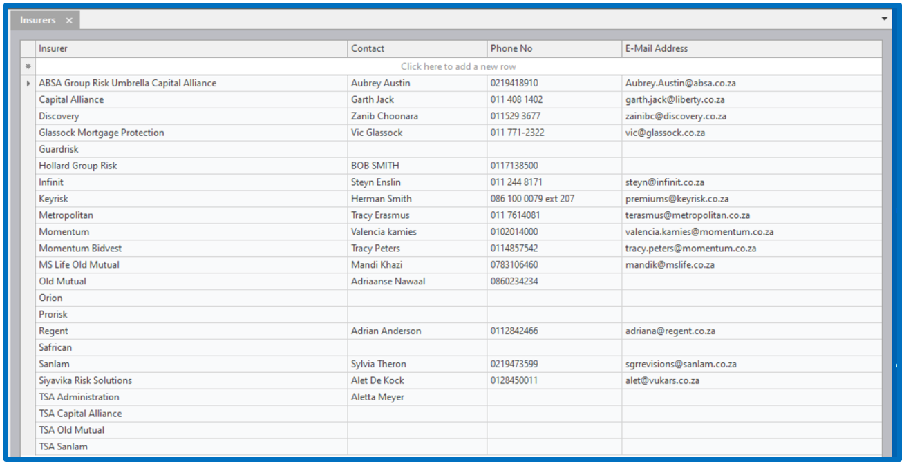Select the Capital Alliance insurer cell
Screen dimensions: 904x466
(191, 99)
